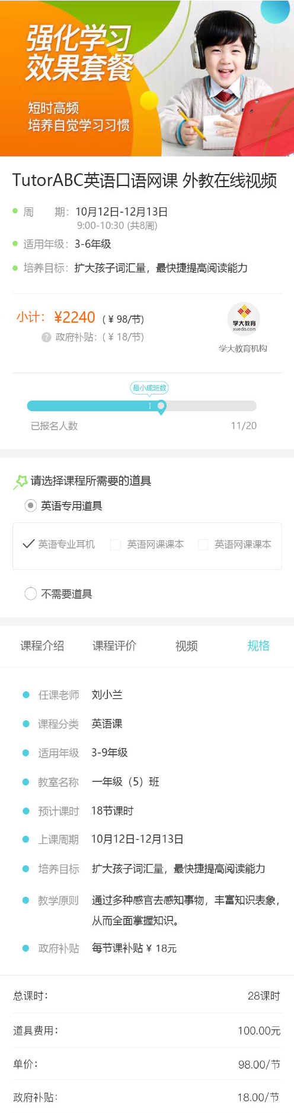Select the 不需要道具 radio option

click(x=31, y=594)
